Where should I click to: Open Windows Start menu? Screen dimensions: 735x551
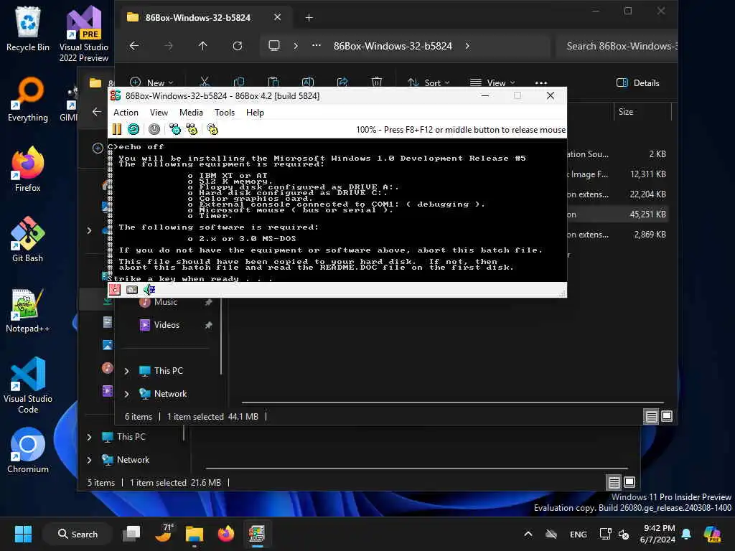coord(23,534)
